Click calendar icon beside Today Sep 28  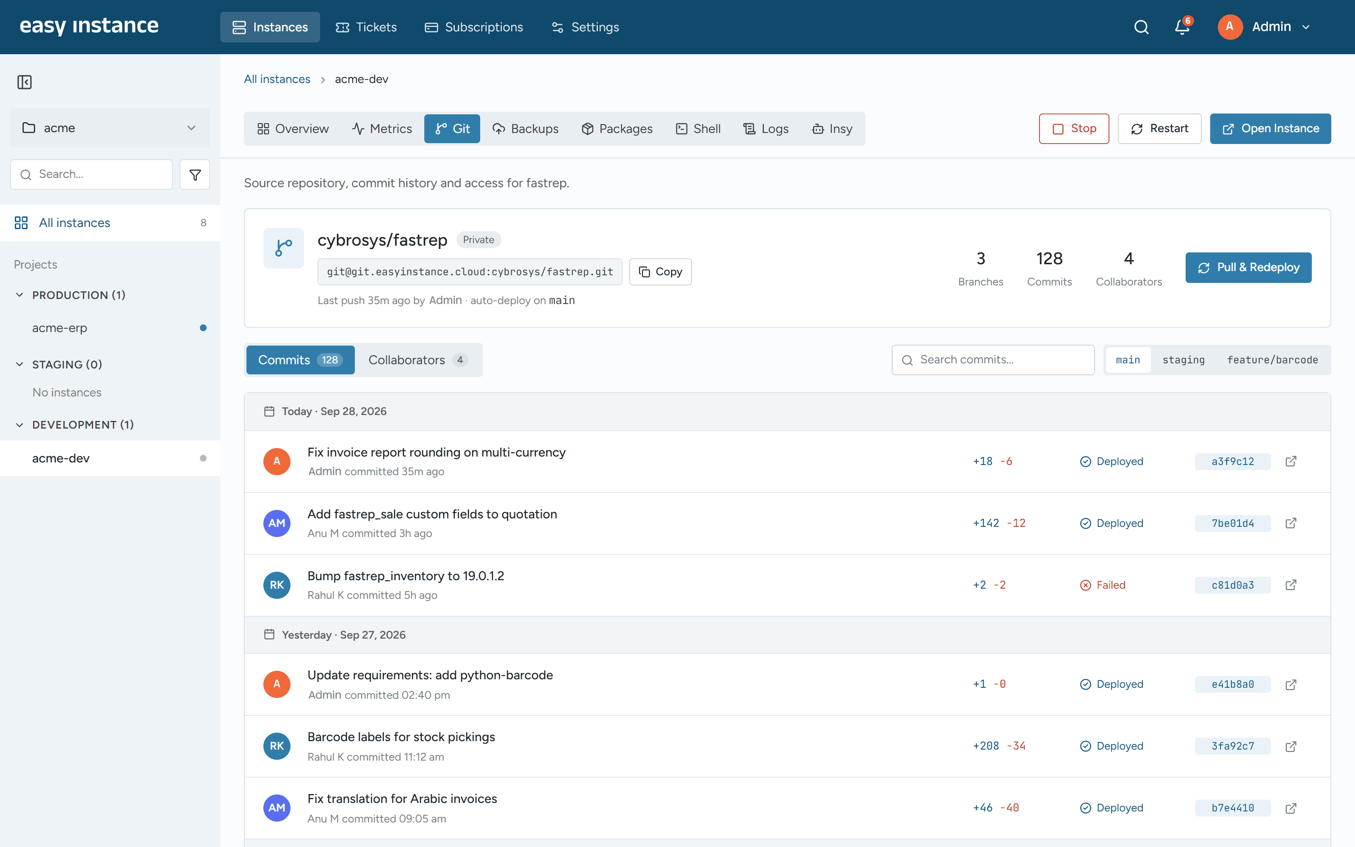(x=269, y=411)
